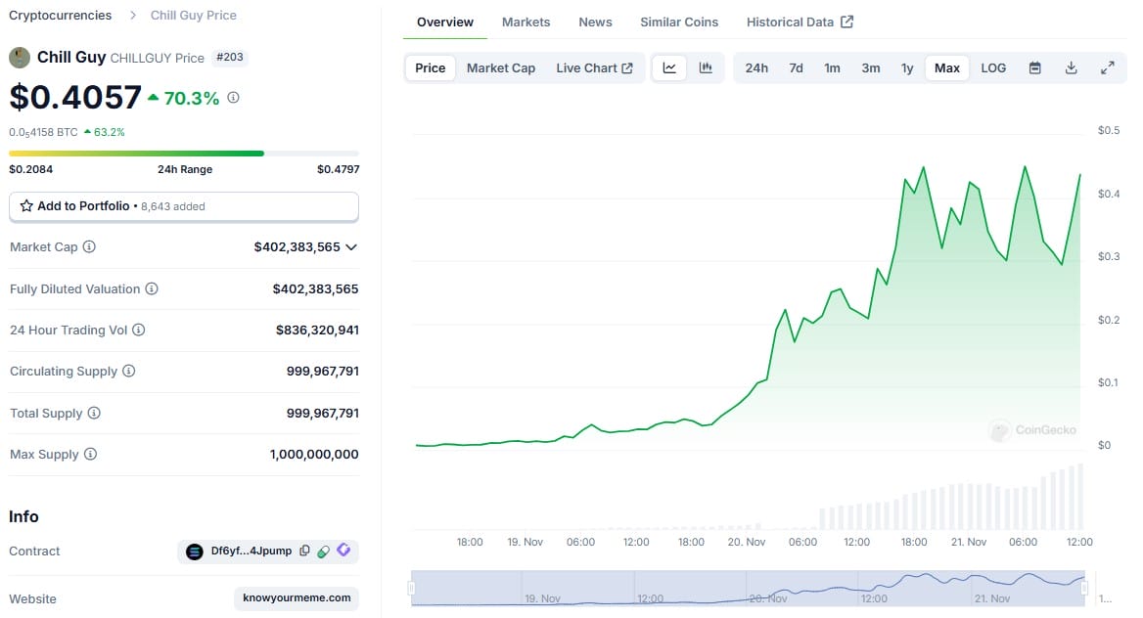Viewport: 1143px width, 618px height.
Task: Click the 21. Nov label on the chart's date axis
Action: (969, 542)
